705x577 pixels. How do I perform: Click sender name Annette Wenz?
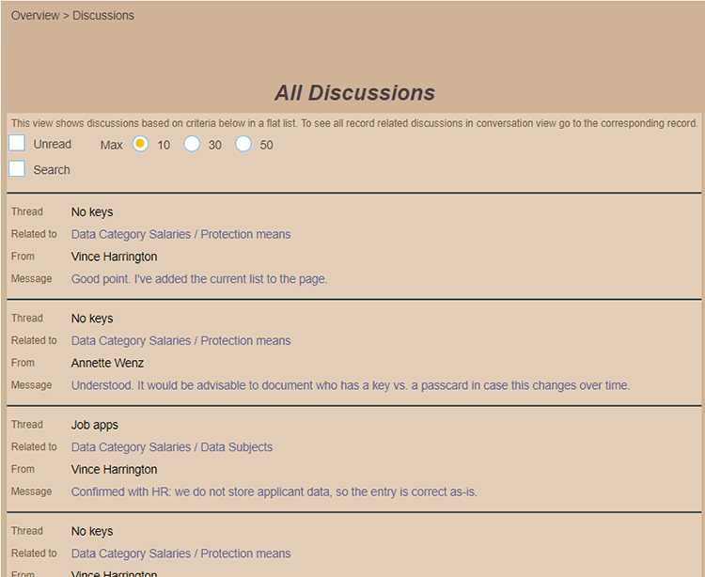pyautogui.click(x=107, y=363)
